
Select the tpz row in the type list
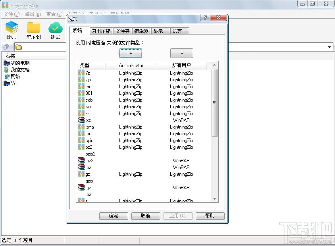144,194
